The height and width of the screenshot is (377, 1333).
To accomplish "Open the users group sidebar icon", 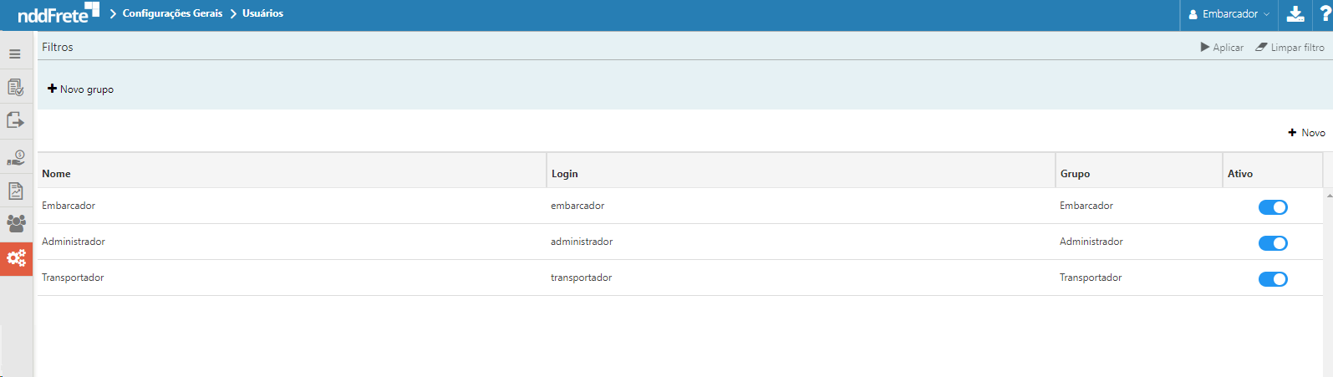I will coord(16,223).
